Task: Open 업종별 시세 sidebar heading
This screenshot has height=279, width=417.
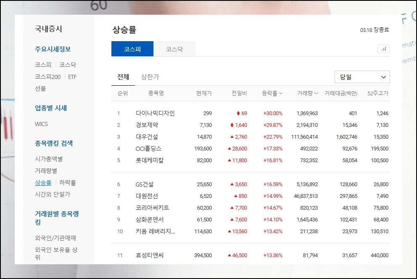Action: (51, 108)
